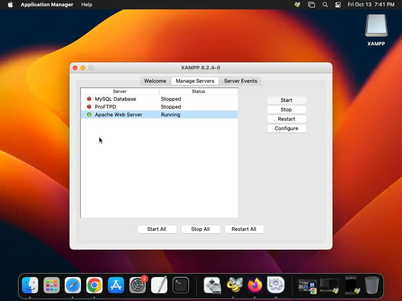
Task: Click Stop All servers
Action: pyautogui.click(x=200, y=229)
